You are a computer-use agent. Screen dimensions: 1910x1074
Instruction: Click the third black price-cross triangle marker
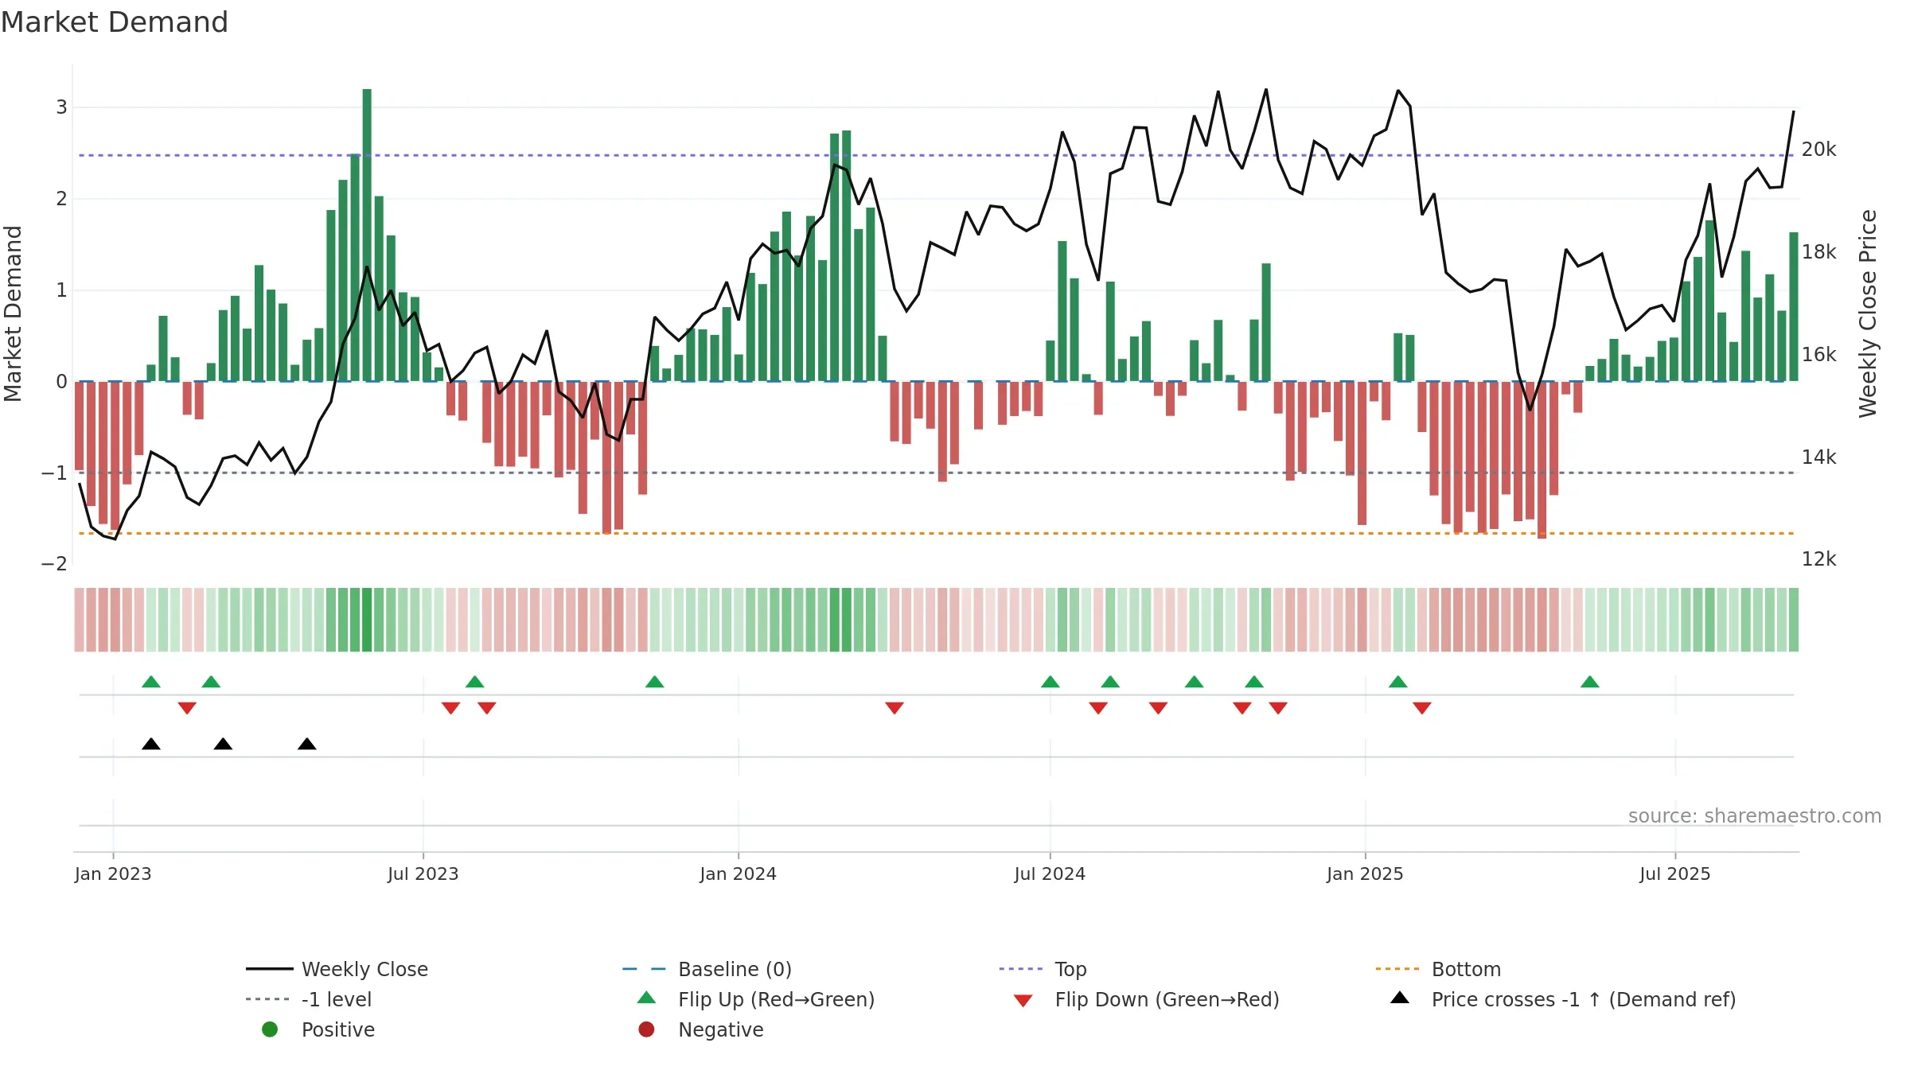[x=307, y=744]
